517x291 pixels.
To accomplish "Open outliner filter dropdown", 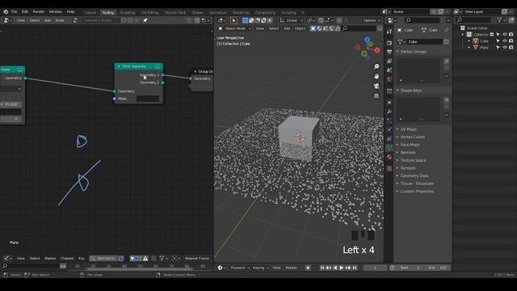I will [501, 20].
